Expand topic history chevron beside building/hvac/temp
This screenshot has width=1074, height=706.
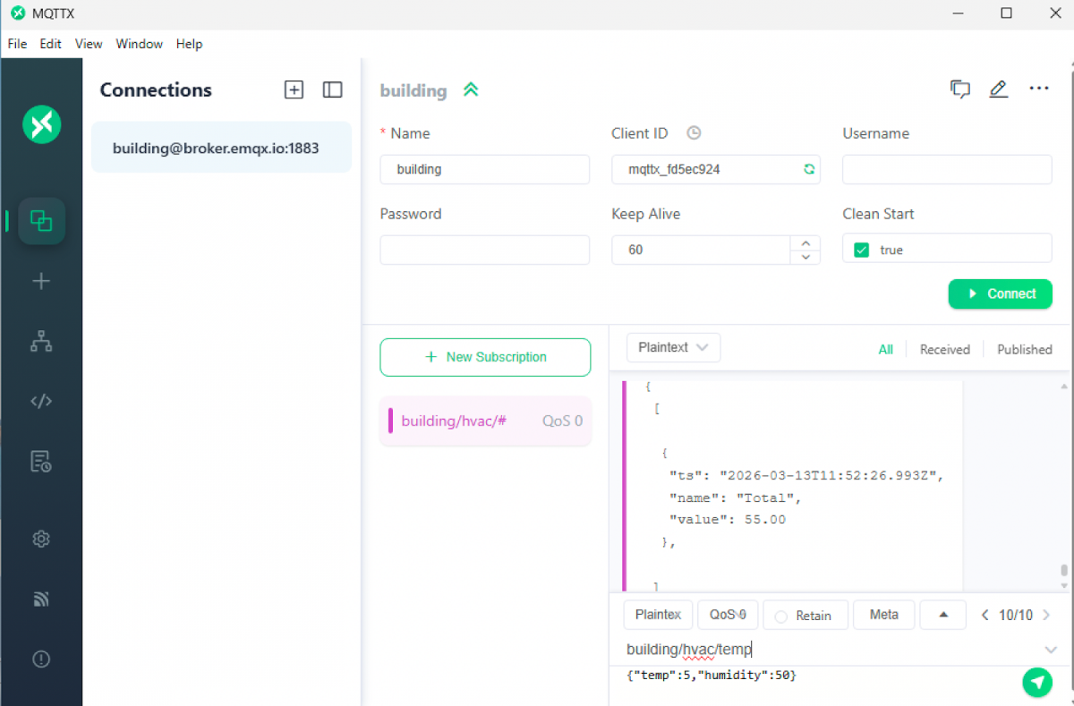pyautogui.click(x=1051, y=650)
